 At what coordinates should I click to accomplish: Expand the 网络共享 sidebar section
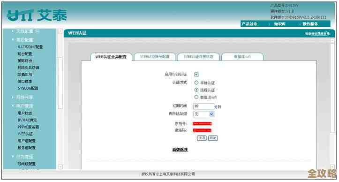(25, 98)
